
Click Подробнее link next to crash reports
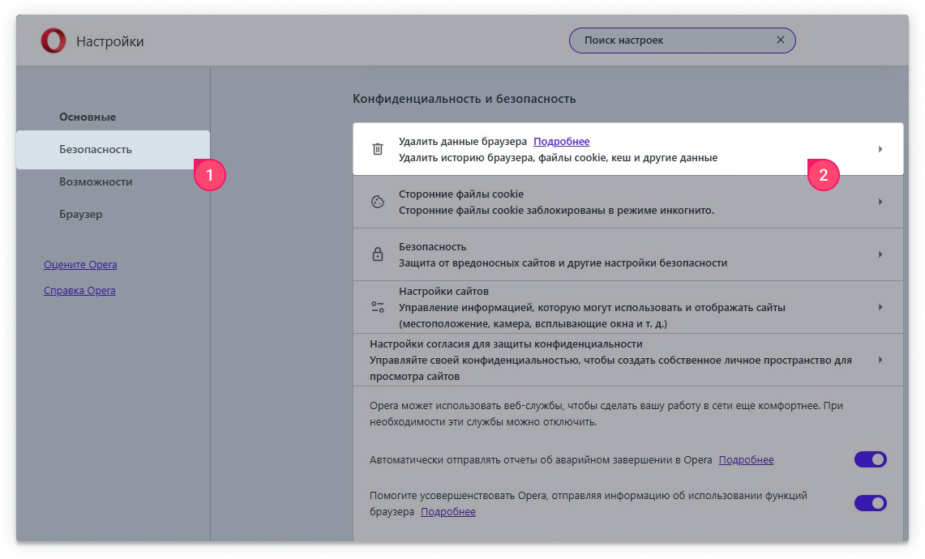coord(746,460)
